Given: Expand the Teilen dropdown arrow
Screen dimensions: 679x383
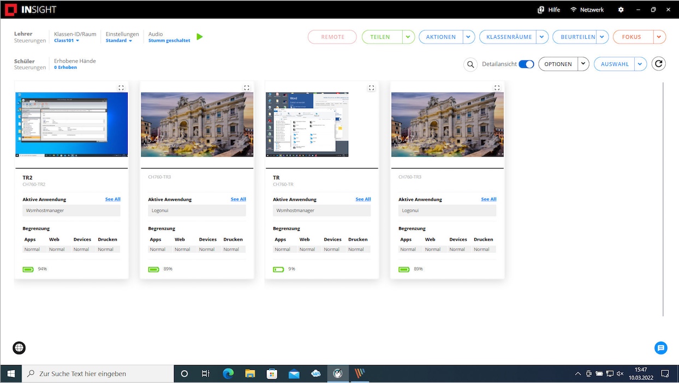Looking at the screenshot, I should point(408,37).
